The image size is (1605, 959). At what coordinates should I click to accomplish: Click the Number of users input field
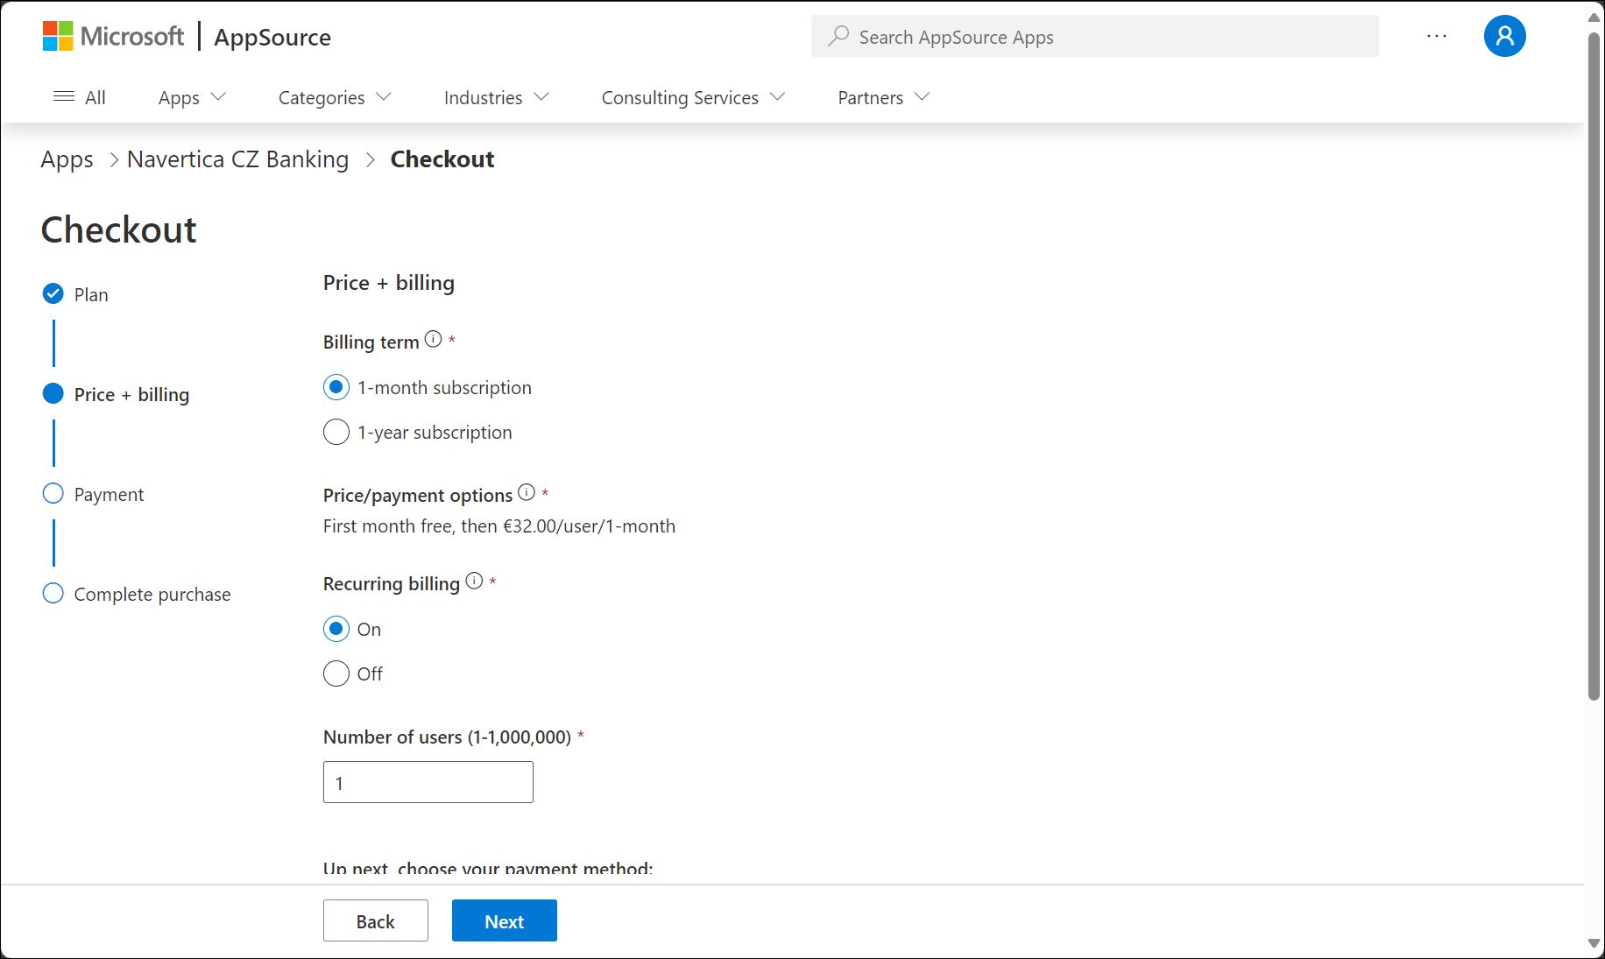click(428, 782)
